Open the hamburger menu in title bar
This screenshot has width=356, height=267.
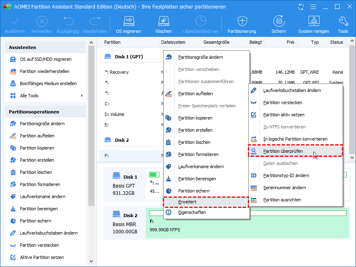313,7
